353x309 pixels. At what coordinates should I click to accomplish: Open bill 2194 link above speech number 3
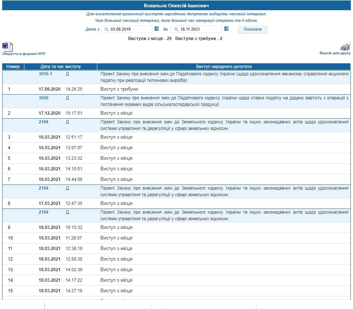click(44, 122)
